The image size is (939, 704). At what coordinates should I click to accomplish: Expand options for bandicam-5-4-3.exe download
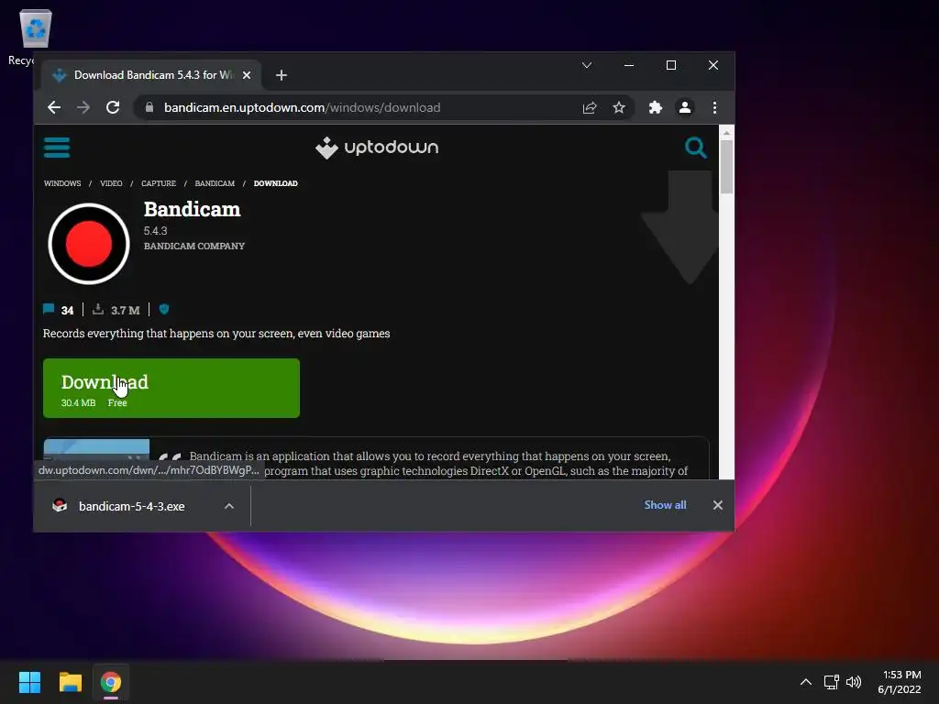(228, 506)
